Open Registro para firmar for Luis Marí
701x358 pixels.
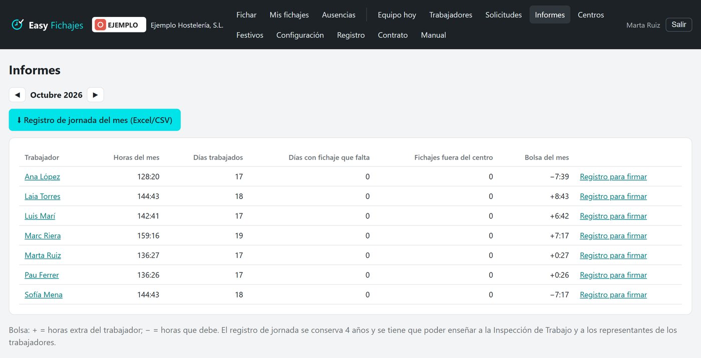coord(613,216)
